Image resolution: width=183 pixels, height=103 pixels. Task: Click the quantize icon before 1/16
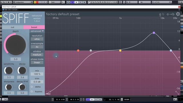pos(153,2)
